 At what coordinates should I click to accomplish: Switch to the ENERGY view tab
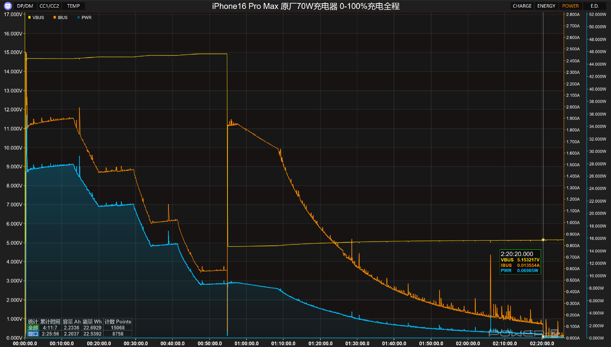point(546,6)
